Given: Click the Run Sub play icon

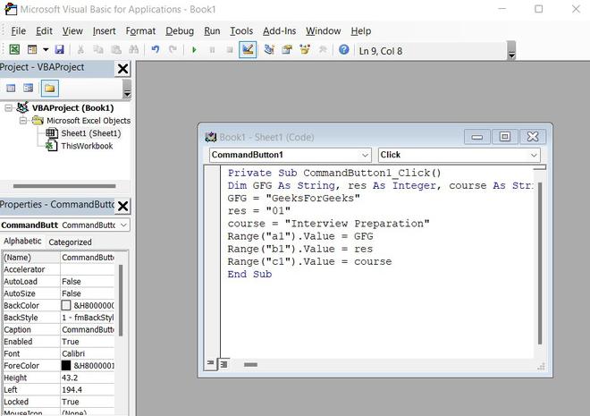Looking at the screenshot, I should tap(194, 50).
